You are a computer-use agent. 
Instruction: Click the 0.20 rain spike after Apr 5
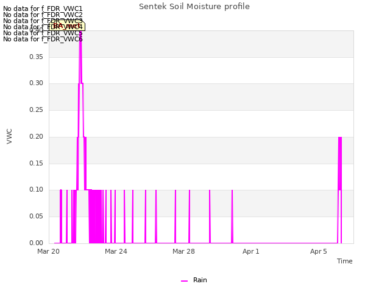point(340,164)
